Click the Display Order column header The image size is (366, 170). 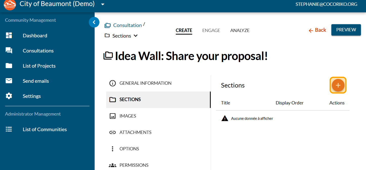[289, 103]
